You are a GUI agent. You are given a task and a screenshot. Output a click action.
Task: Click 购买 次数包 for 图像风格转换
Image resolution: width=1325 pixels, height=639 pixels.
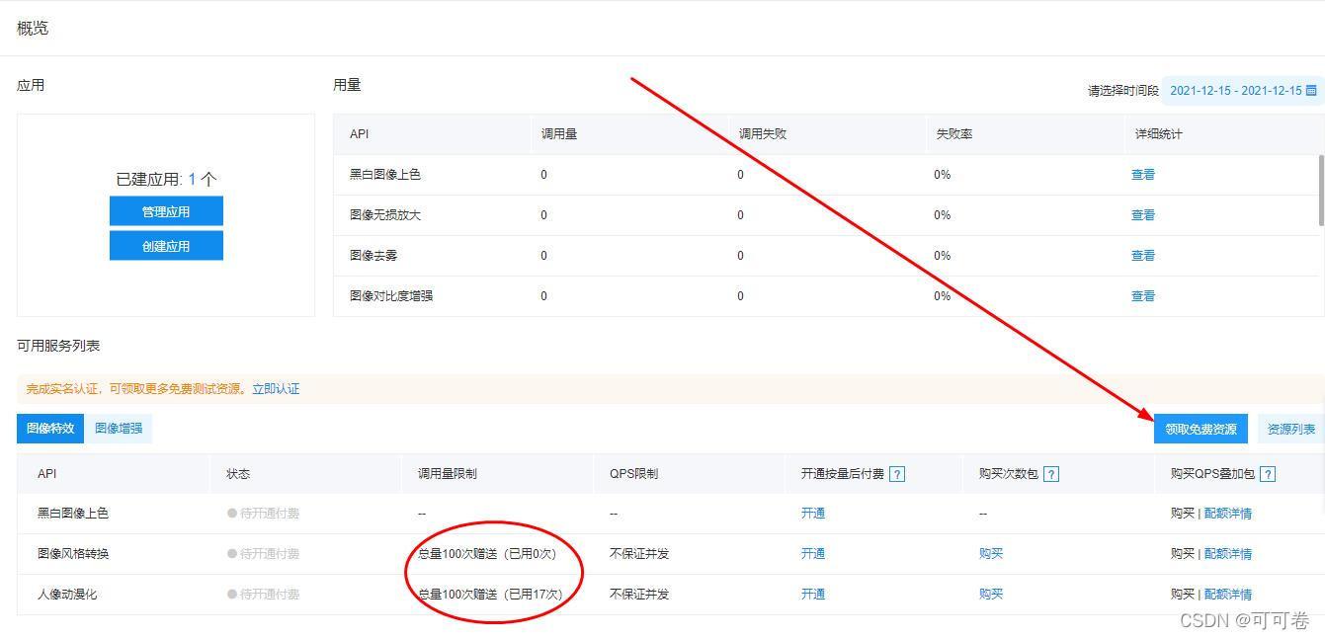point(991,554)
